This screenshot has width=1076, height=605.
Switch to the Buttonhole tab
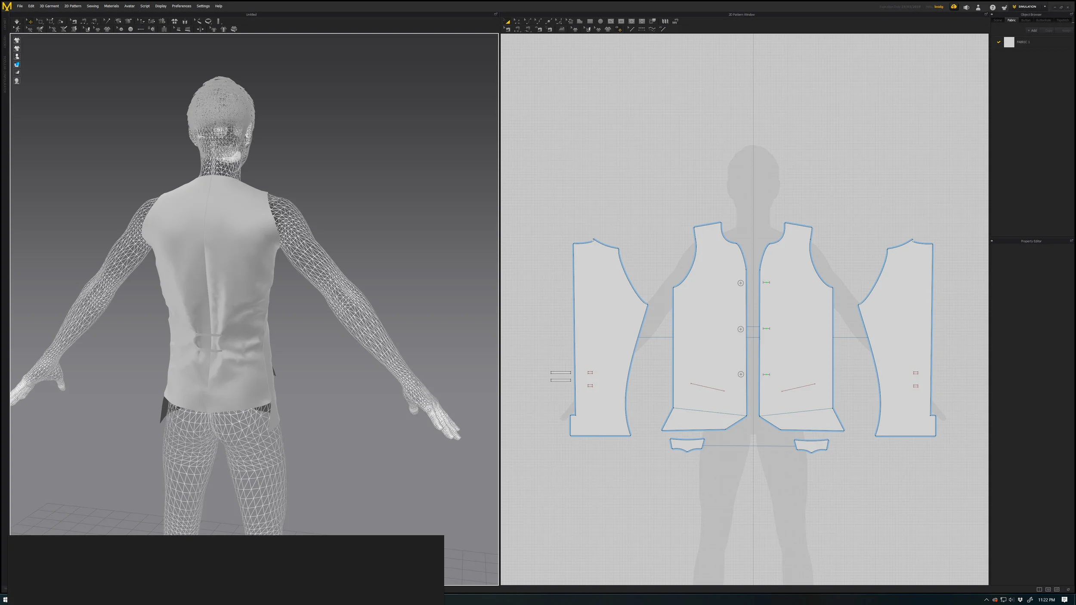point(1043,20)
